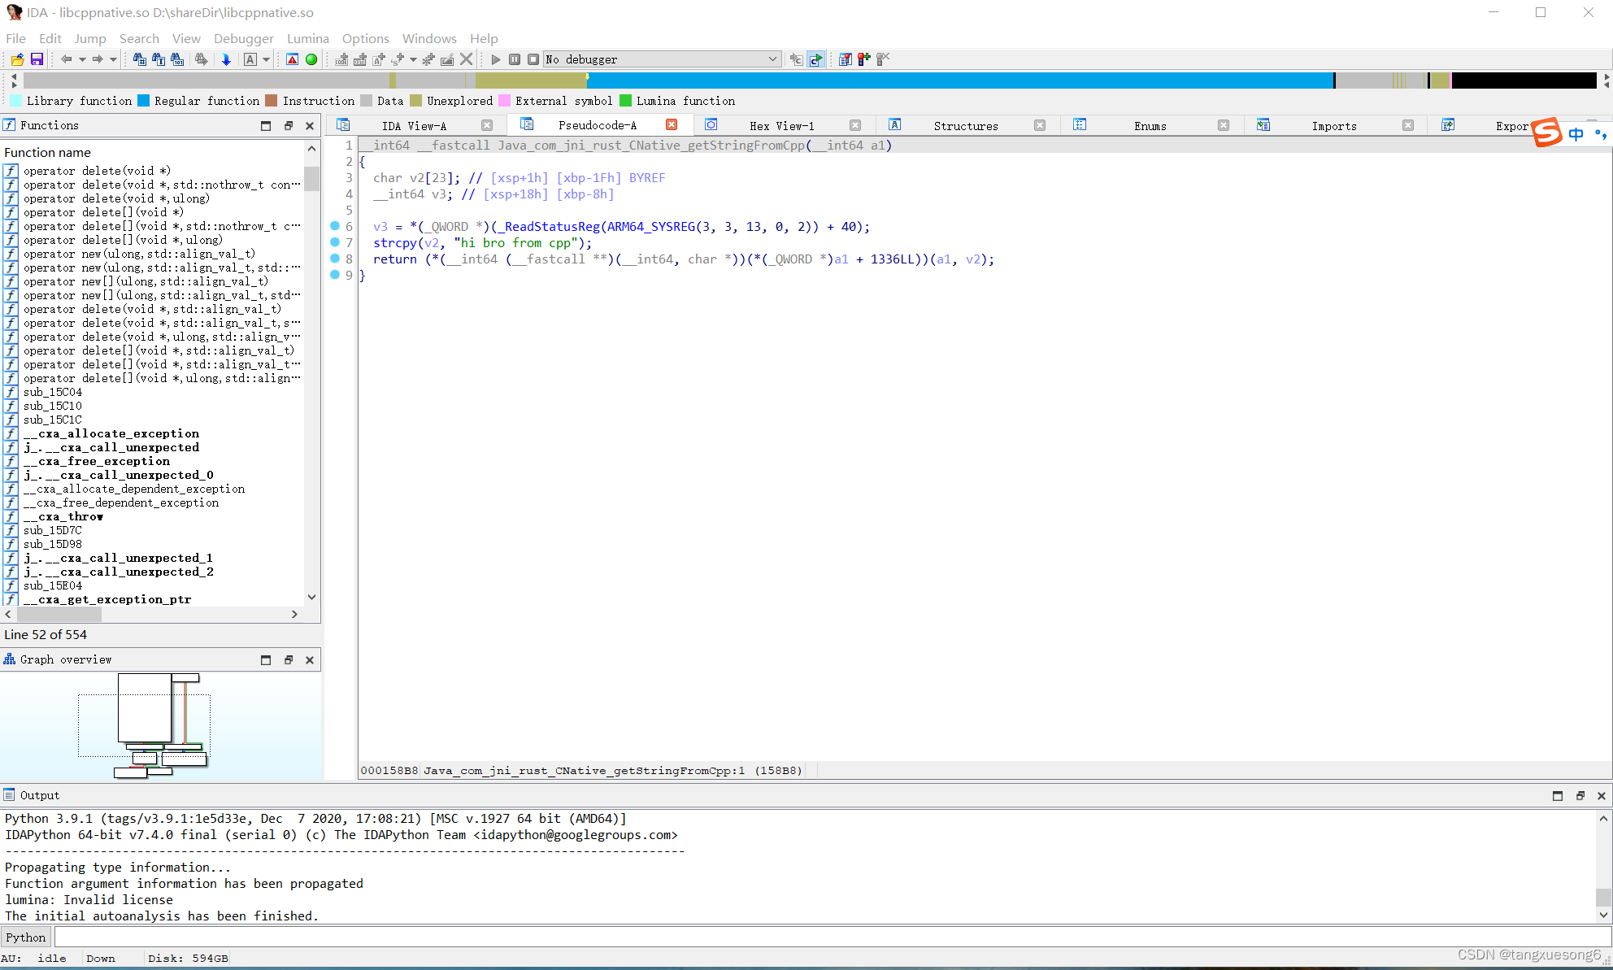Select sub_15D98 in Functions list
Viewport: 1613px width, 970px height.
[x=53, y=544]
